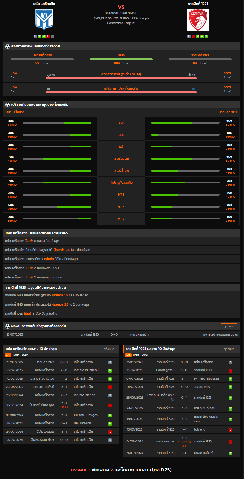Click the สกอร์สูง 2.5 comparison label
The height and width of the screenshot is (479, 244).
(x=121, y=159)
